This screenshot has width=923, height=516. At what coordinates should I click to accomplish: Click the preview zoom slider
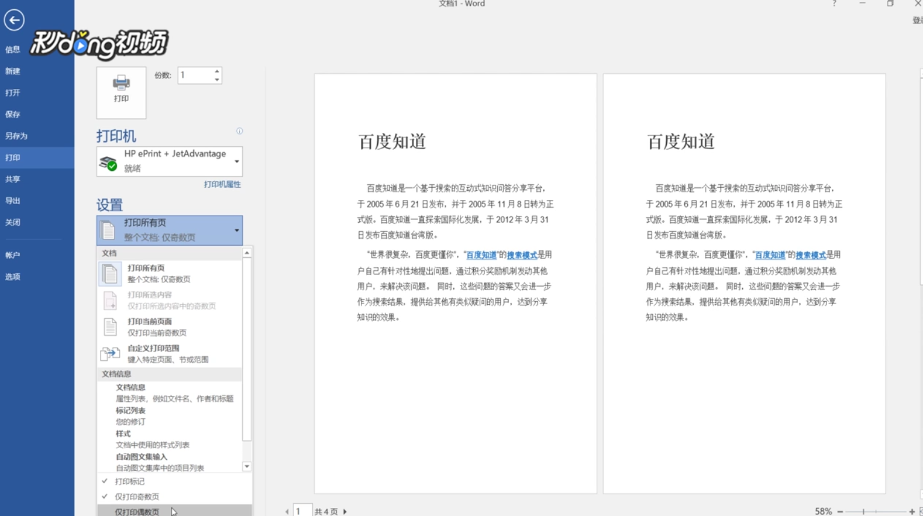tap(876, 512)
